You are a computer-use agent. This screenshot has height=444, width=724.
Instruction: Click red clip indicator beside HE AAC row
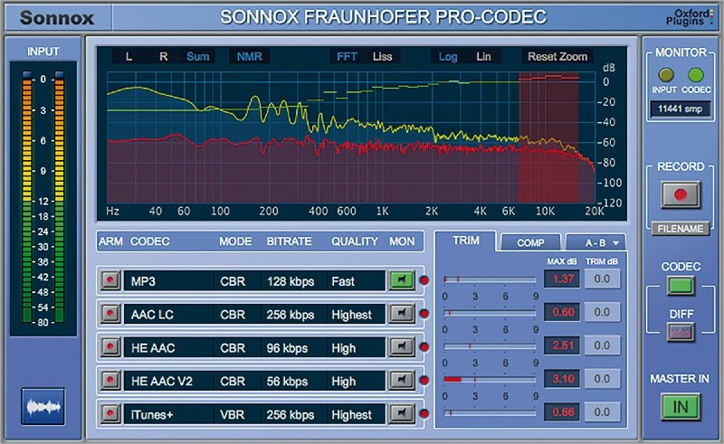click(424, 347)
